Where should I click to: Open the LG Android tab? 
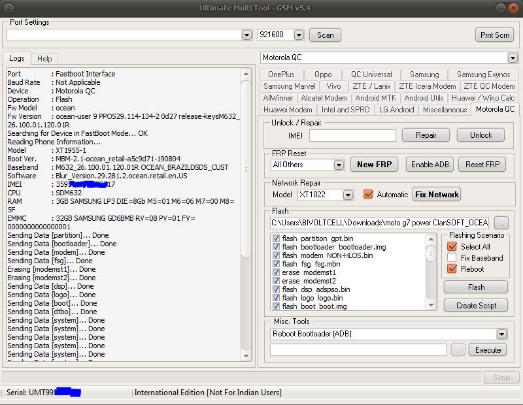tap(396, 110)
